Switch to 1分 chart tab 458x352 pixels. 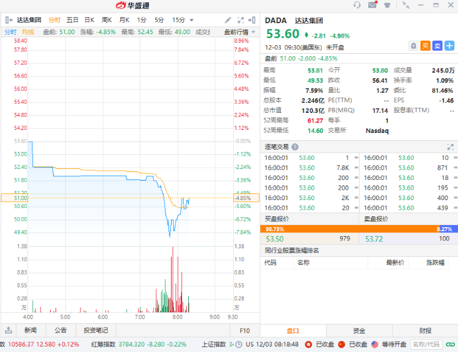pyautogui.click(x=142, y=20)
